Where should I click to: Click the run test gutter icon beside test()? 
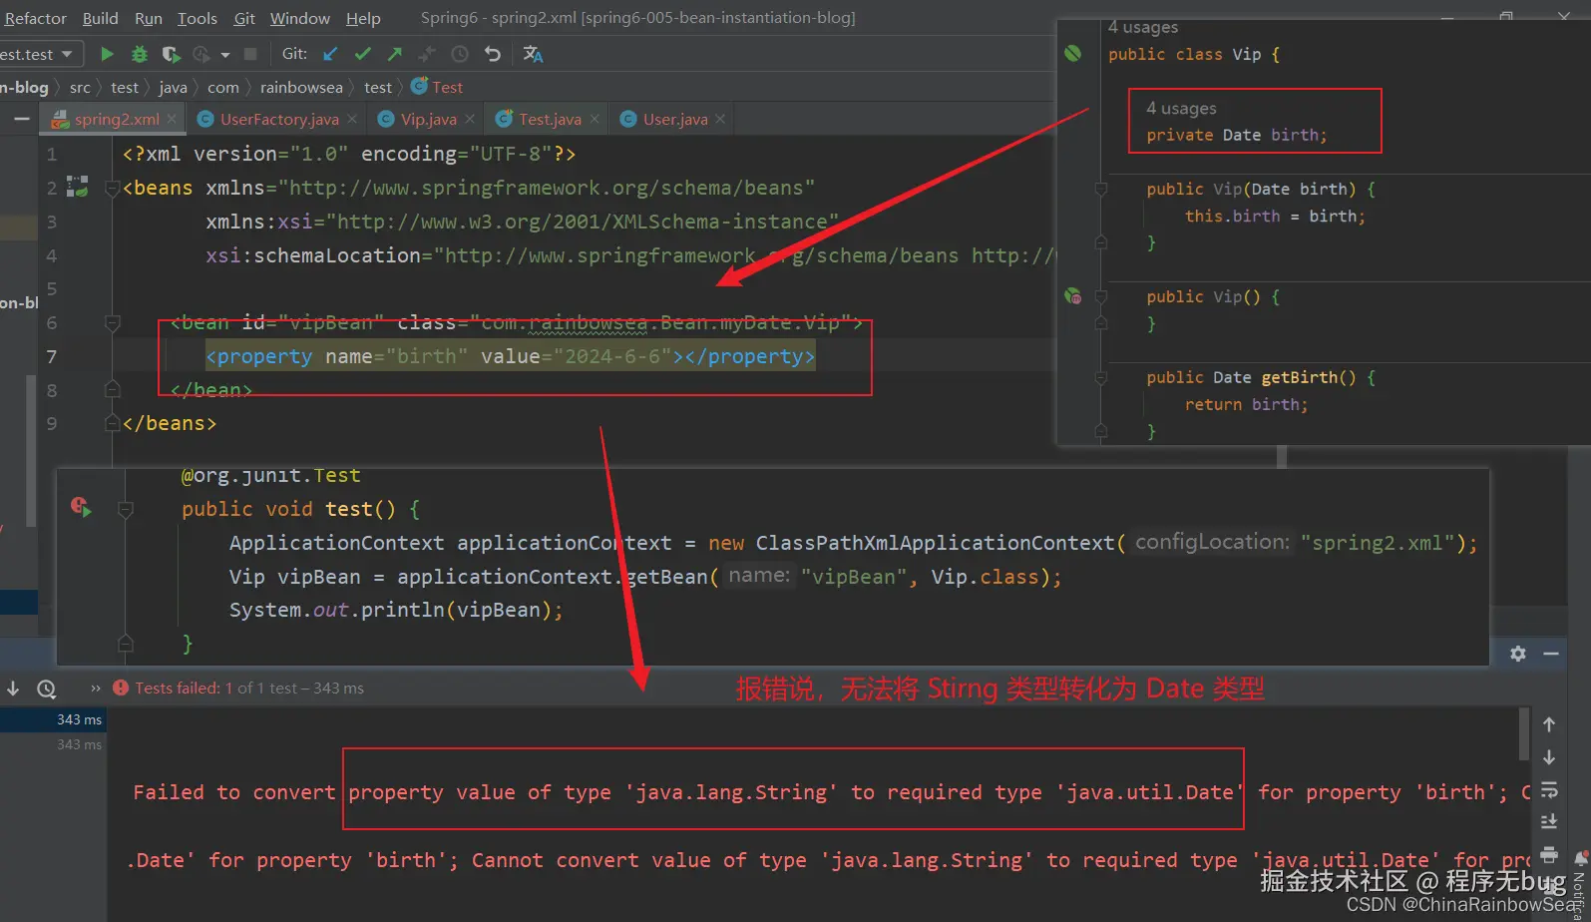coord(81,508)
